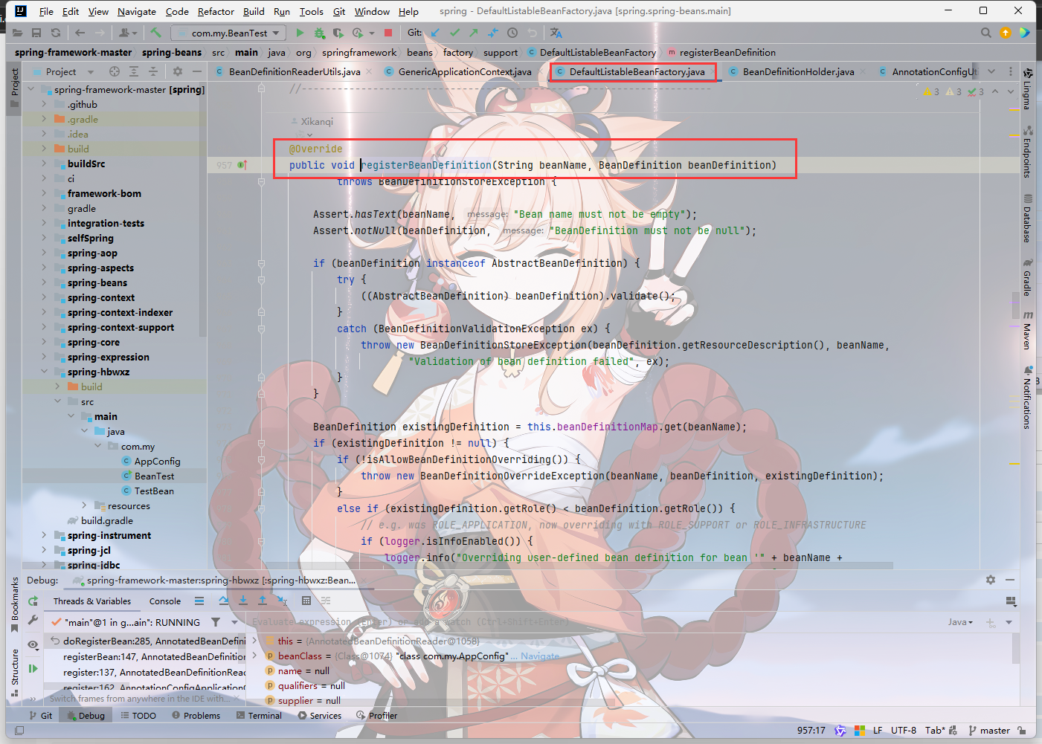
Task: Toggle the Lingma side panel button
Action: pos(1027,89)
